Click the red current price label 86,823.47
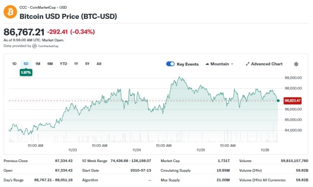This screenshot has width=313, height=187. coord(292,100)
